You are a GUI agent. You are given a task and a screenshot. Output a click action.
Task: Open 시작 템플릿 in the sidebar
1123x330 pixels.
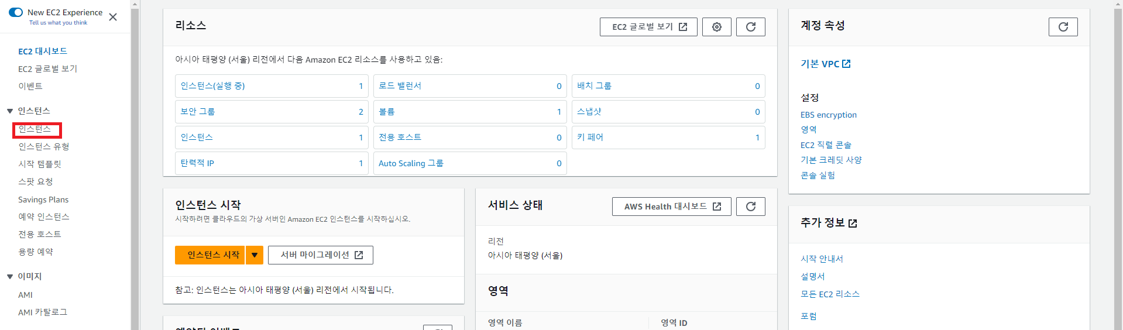pos(40,164)
